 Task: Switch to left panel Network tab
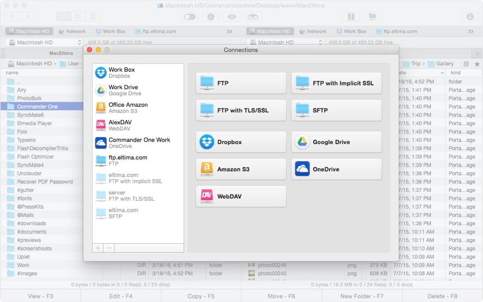tap(72, 31)
